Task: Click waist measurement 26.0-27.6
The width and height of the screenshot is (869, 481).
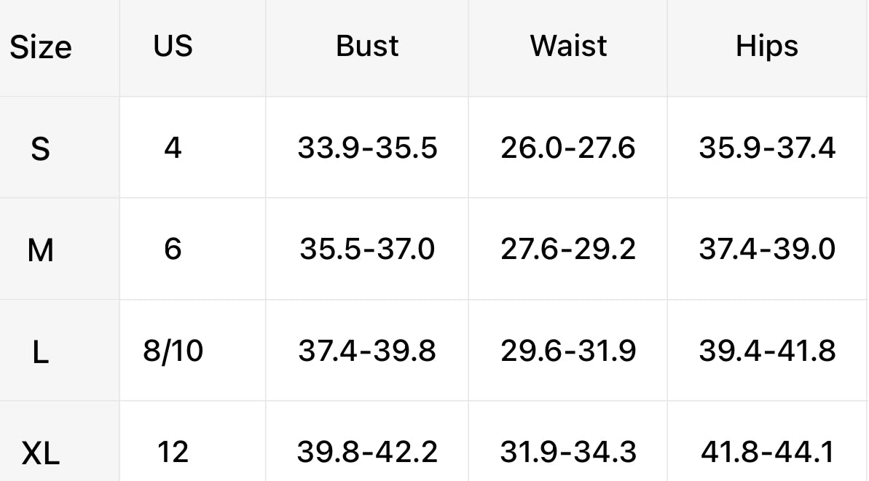Action: point(568,148)
